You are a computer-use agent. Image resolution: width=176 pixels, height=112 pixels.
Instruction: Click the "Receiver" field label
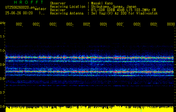point(58,10)
